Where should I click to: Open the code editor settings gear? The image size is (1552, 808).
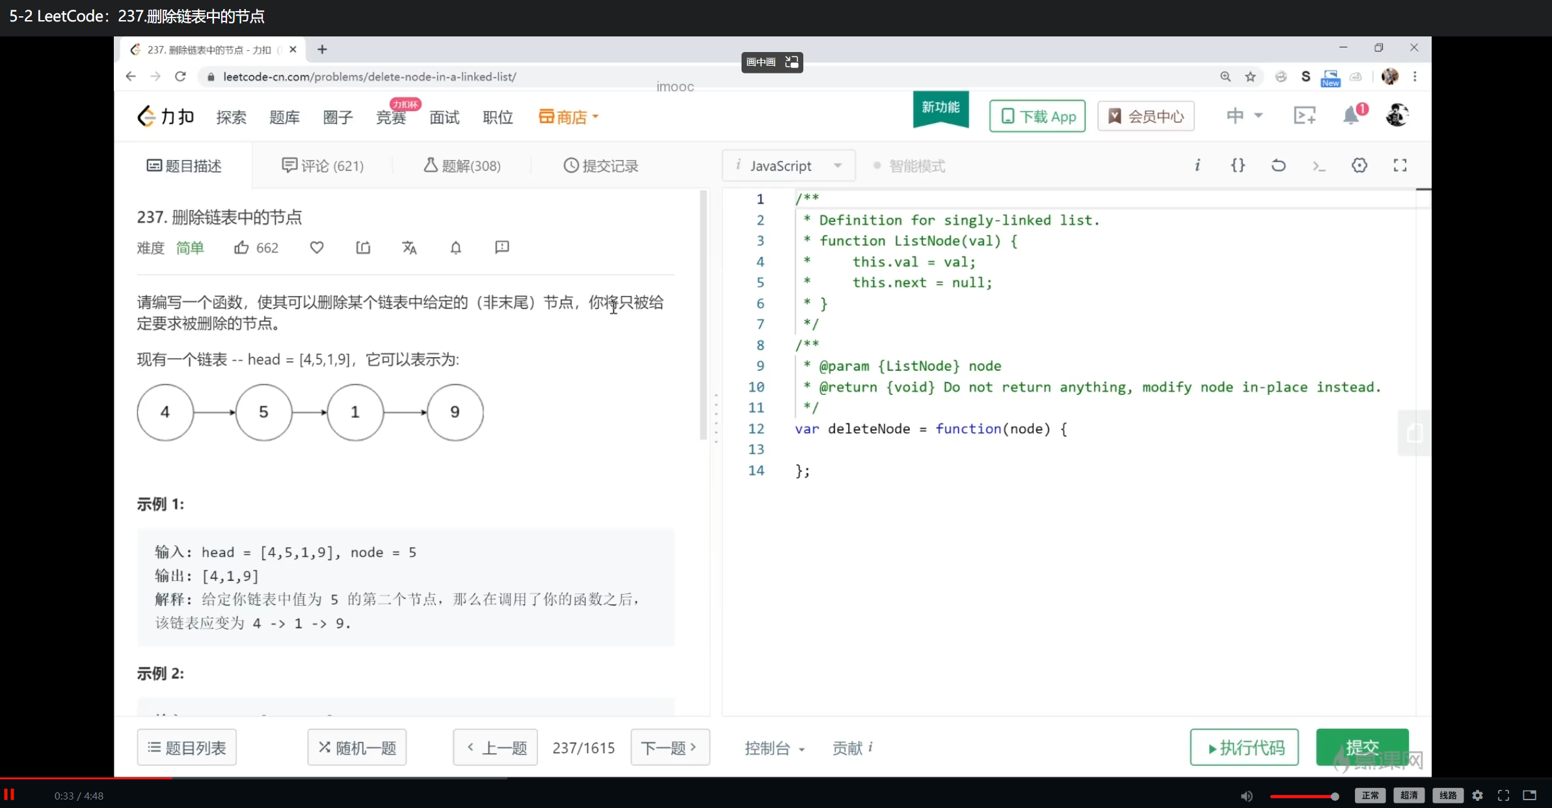[1359, 165]
